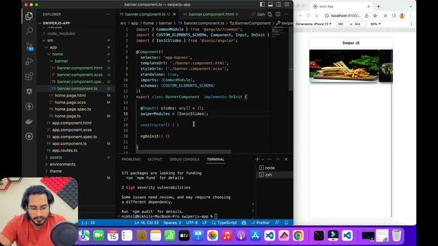The image size is (438, 246).
Task: Open app.component.ts file in explorer
Action: (x=75, y=143)
